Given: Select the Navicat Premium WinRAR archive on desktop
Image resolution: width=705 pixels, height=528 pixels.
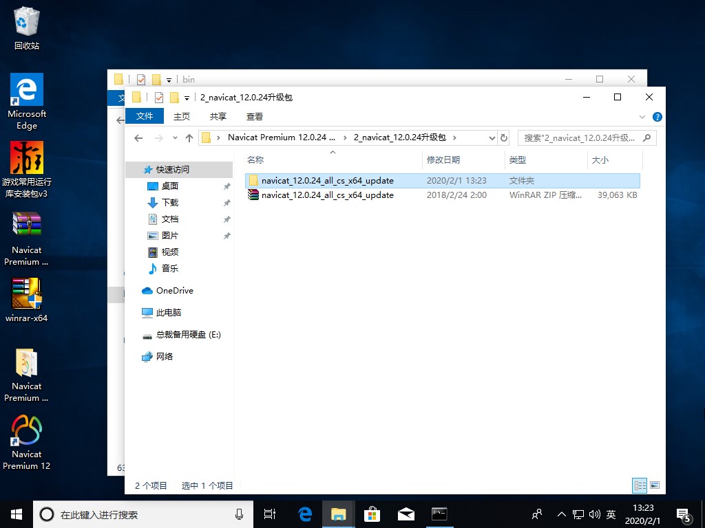Looking at the screenshot, I should point(27,239).
